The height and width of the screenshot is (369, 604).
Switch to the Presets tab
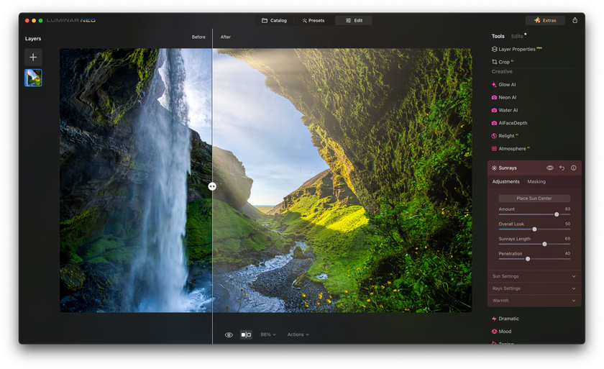(x=314, y=20)
